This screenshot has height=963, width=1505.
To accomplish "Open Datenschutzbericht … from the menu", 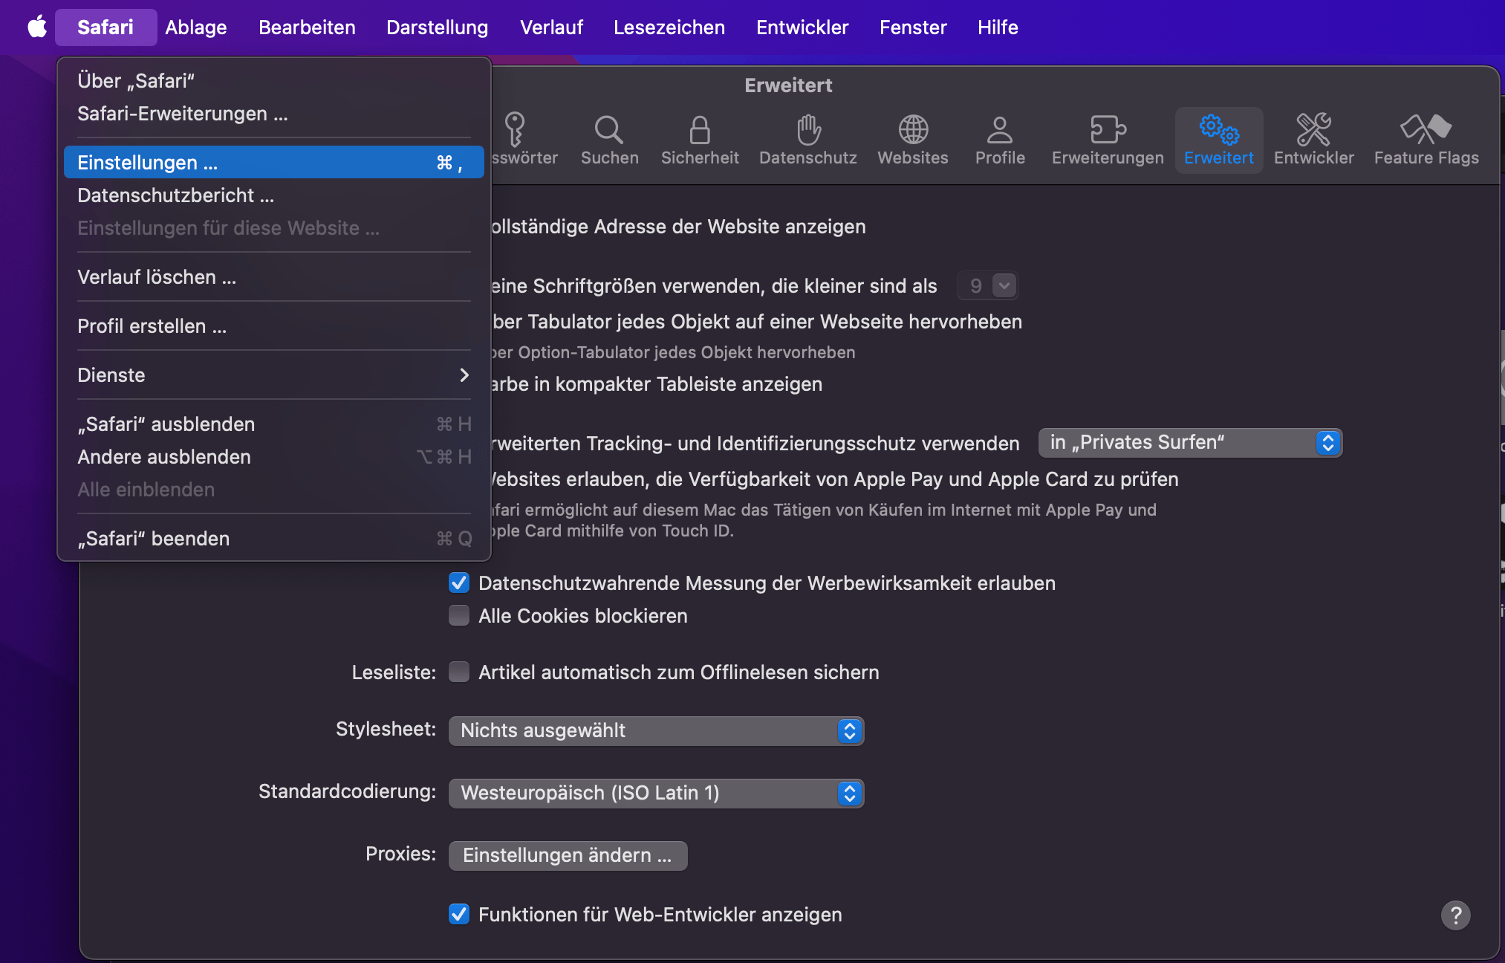I will click(273, 195).
